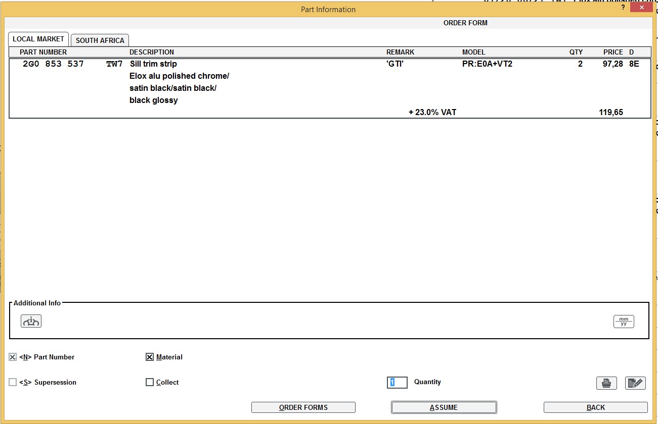Click the ORDER FORMS button

(303, 407)
